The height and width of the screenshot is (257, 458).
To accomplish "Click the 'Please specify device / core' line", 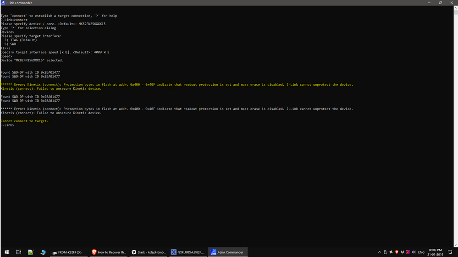I will coord(53,24).
